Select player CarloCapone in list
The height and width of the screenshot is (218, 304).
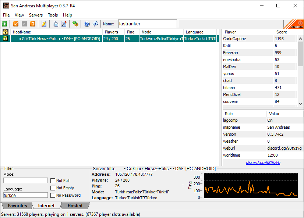point(260,39)
